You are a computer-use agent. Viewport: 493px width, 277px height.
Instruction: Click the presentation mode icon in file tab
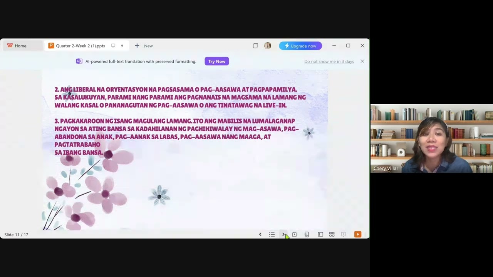click(x=113, y=46)
